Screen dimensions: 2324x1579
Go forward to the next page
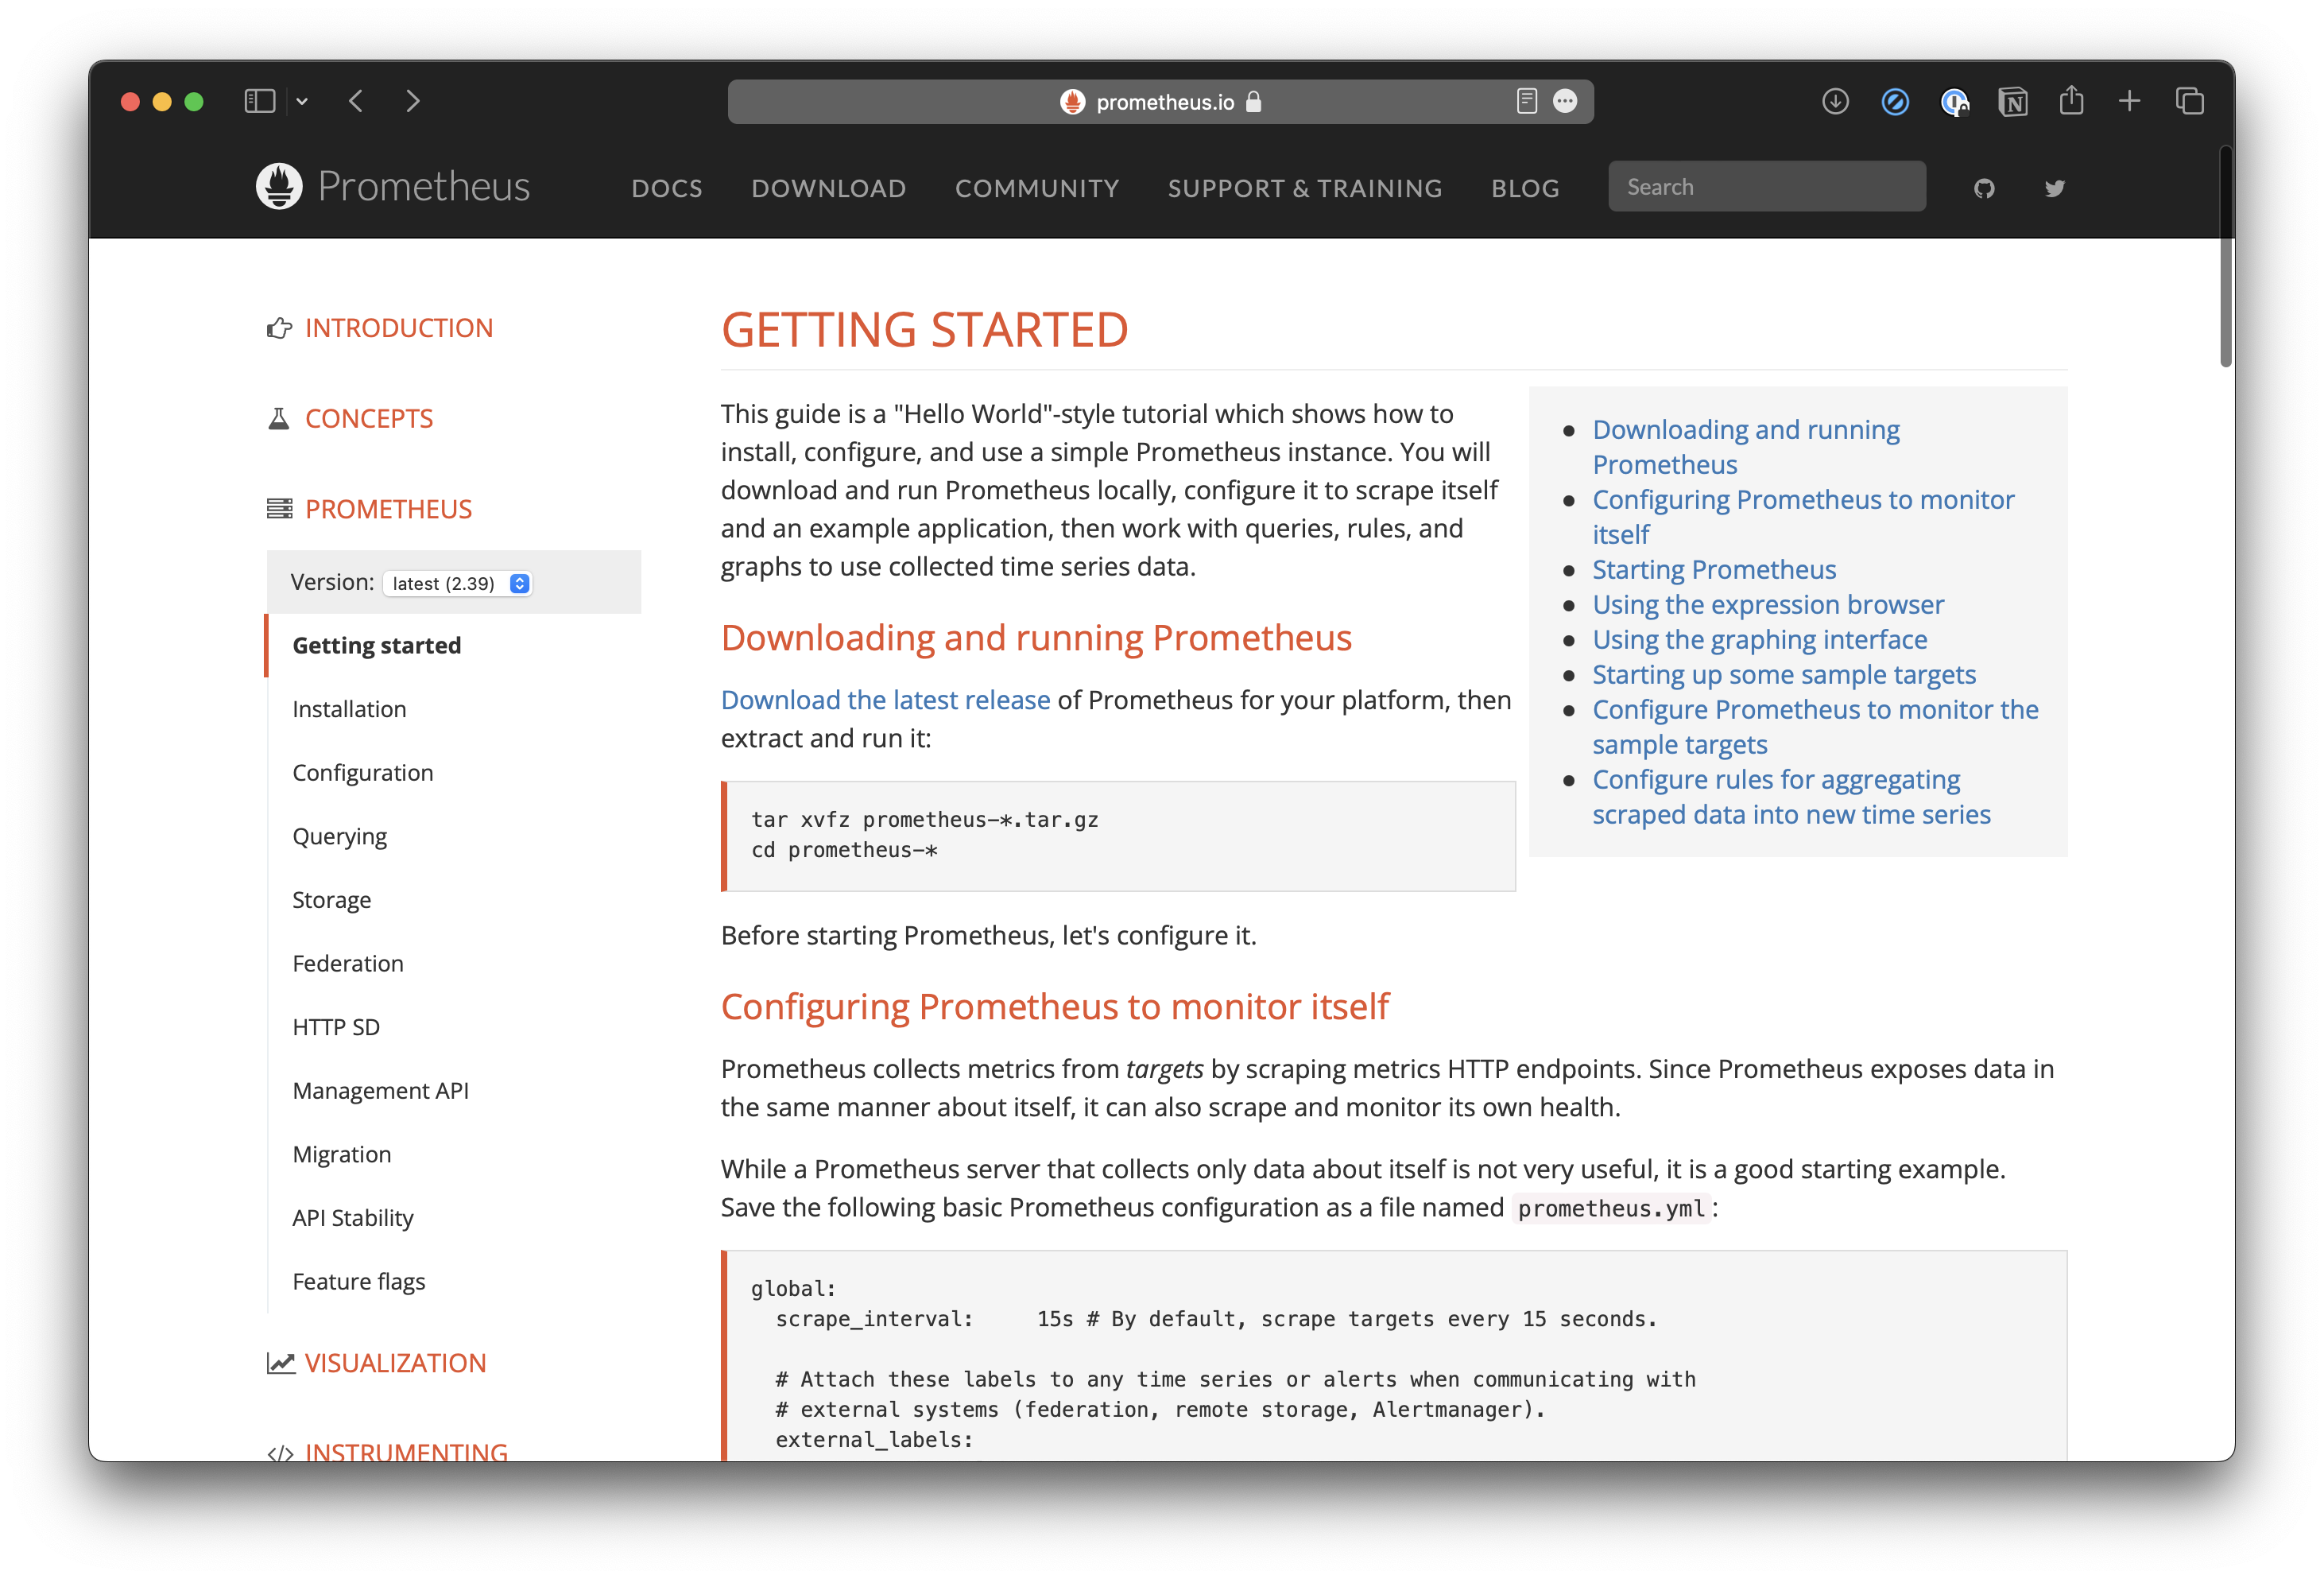point(413,101)
